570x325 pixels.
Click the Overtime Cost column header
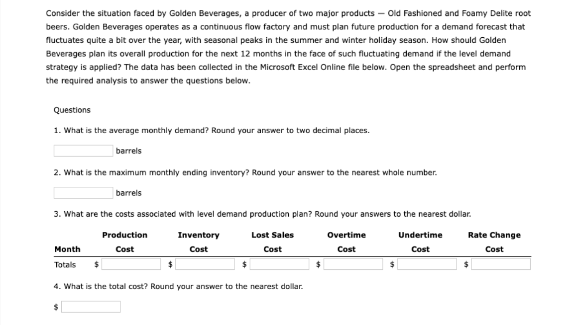click(x=346, y=235)
